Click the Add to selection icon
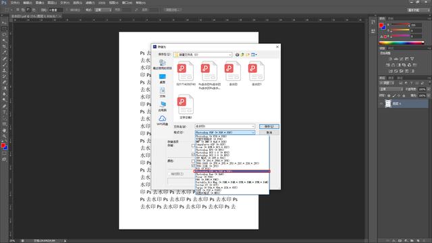Screen dimensions: 432x243 [23, 9]
